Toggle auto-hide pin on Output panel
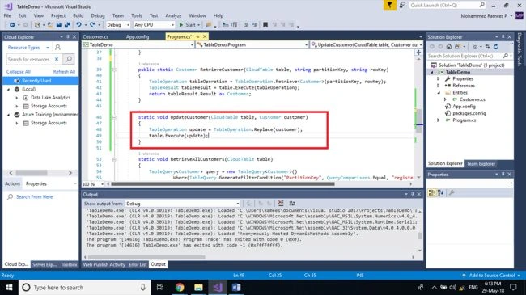This screenshot has height=295, width=526. [412, 195]
